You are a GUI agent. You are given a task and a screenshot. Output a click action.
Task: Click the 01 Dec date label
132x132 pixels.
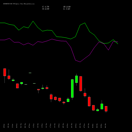[x=93, y=126]
